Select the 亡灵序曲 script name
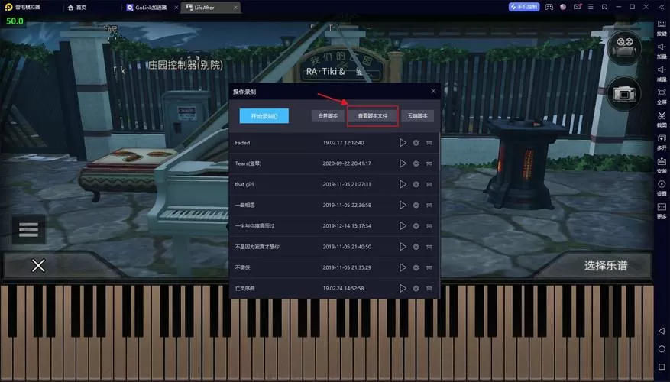670x382 pixels. 244,289
